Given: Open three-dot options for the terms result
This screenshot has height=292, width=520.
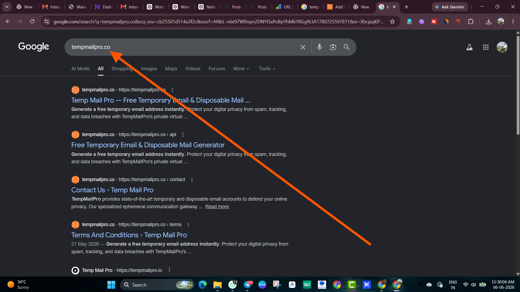Looking at the screenshot, I should coord(188,225).
